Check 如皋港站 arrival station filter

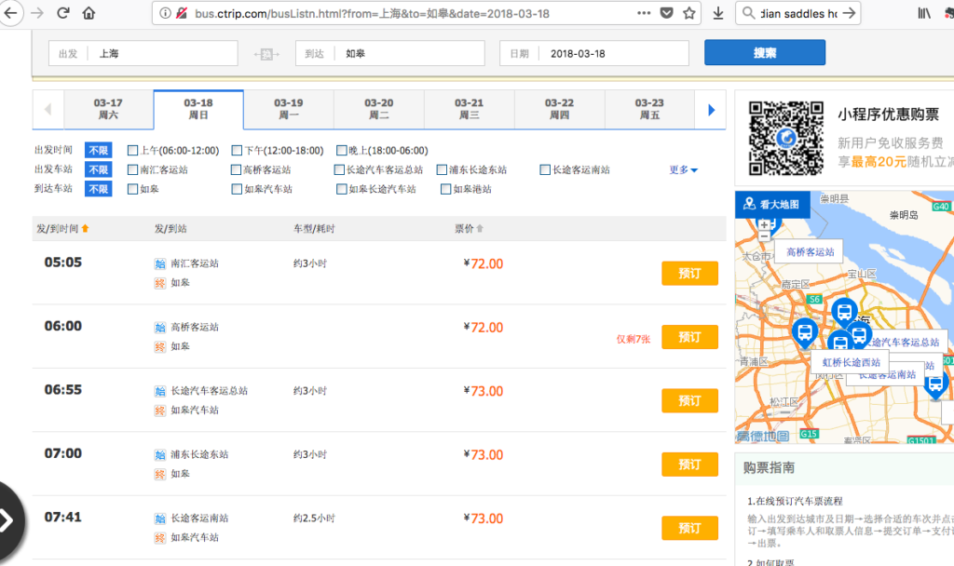tap(446, 189)
